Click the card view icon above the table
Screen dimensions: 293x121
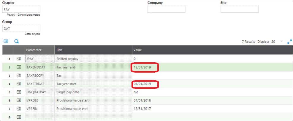click(x=6, y=42)
